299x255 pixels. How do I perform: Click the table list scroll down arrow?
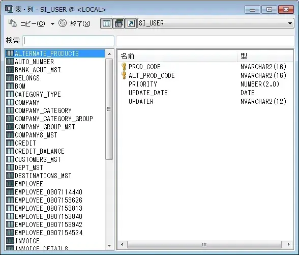pos(109,246)
